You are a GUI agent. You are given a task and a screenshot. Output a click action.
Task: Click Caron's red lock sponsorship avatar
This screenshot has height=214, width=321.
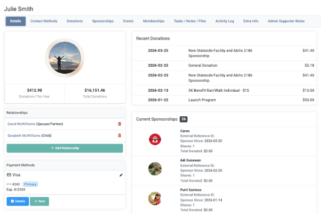(x=155, y=139)
